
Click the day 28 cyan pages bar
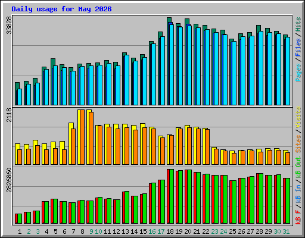(261, 68)
